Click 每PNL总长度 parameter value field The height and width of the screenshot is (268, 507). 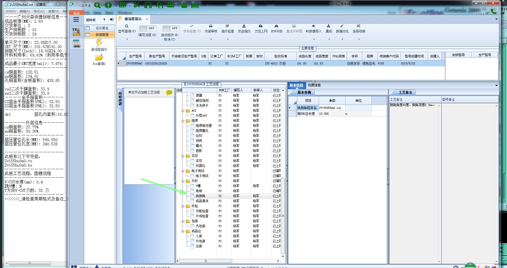point(332,114)
